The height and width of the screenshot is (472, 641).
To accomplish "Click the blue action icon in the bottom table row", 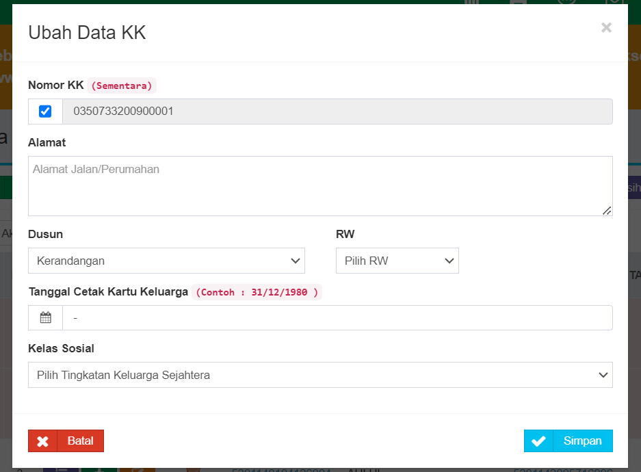I will tap(62, 469).
